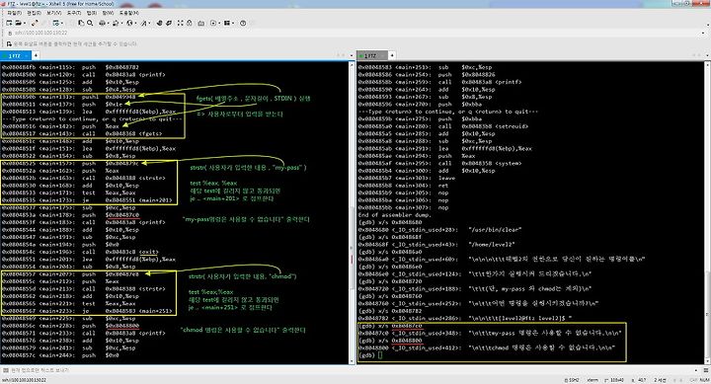Click the "/usr/bin/clear" string in right terminal
Screen dimensions: 711x384
click(495, 230)
